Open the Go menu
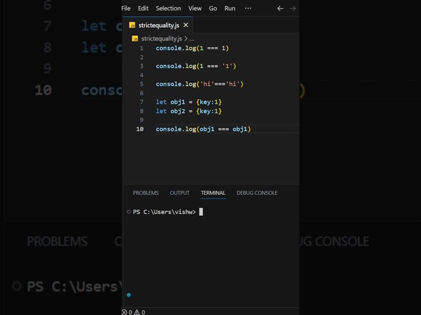Image resolution: width=421 pixels, height=315 pixels. [x=213, y=9]
